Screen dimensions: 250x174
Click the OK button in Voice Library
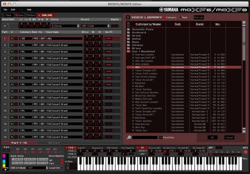point(212,137)
